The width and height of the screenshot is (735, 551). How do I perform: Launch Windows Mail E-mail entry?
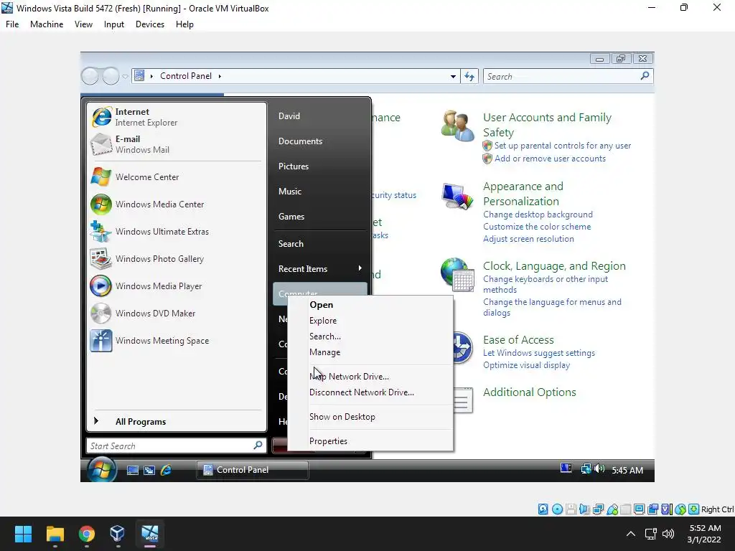pyautogui.click(x=177, y=144)
